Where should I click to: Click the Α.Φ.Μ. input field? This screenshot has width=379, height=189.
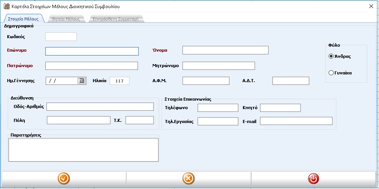click(206, 81)
